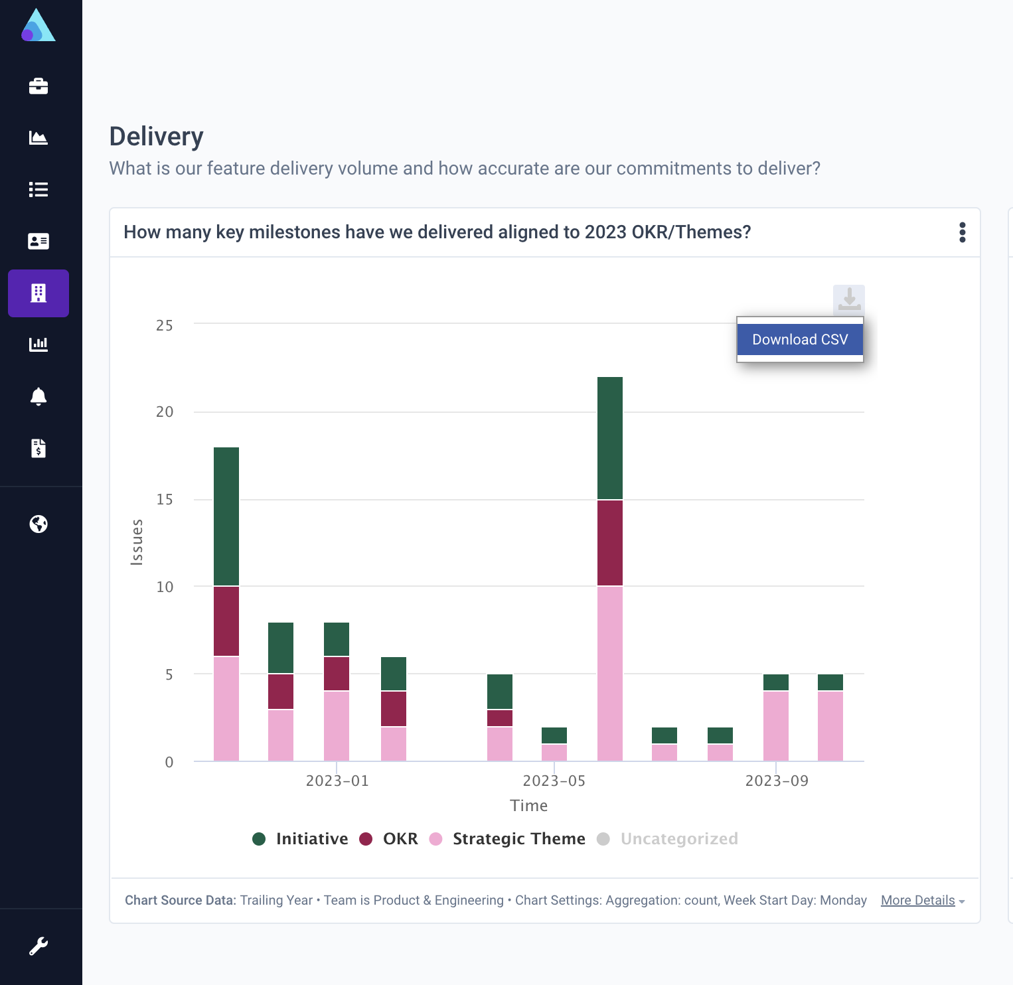Toggle the Initiative legend series

click(301, 839)
